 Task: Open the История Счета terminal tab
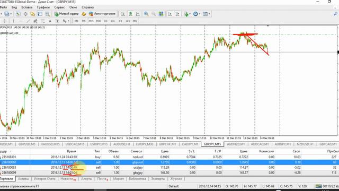pos(44,179)
